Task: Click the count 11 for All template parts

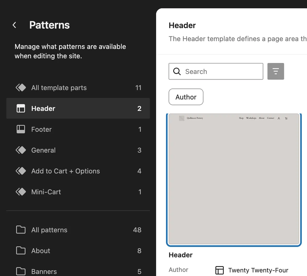Action: [138, 88]
